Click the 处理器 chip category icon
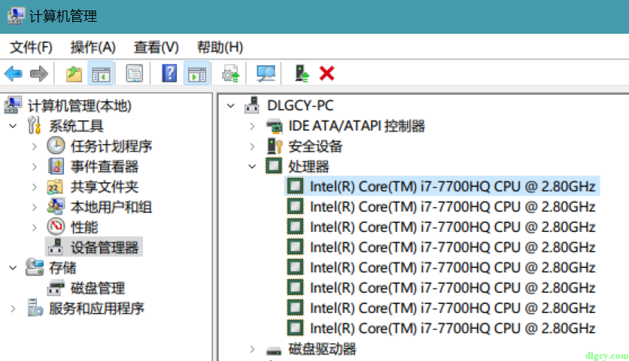 (274, 166)
